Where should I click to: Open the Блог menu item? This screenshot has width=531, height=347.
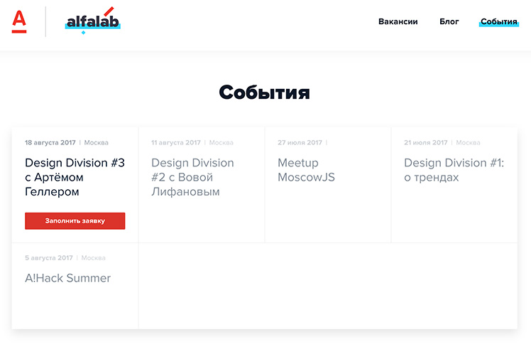[x=449, y=22]
